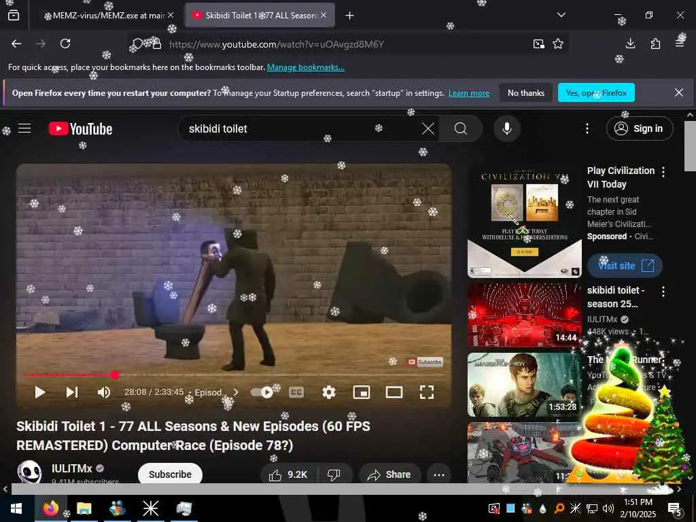Mute the video volume
The height and width of the screenshot is (522, 696).
click(x=104, y=392)
